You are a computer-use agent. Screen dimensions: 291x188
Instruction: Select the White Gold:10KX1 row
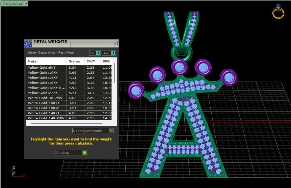[69, 103]
